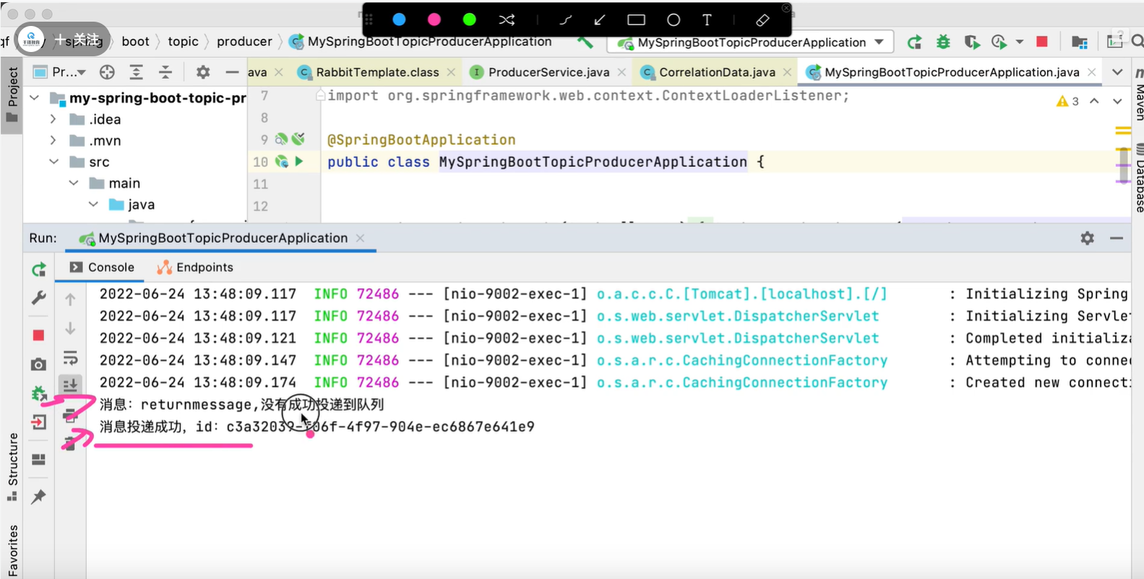Viewport: 1144px width, 579px height.
Task: Minimize the Run tool window
Action: (x=1117, y=238)
